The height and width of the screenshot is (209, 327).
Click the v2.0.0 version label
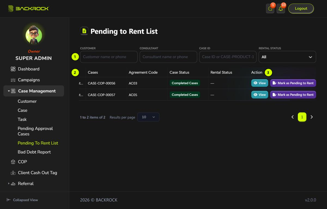tap(310, 200)
